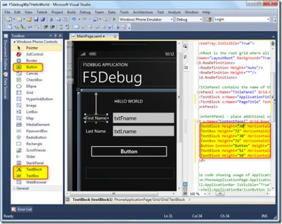
Task: Open the Telerik menu
Action: [x=42, y=12]
